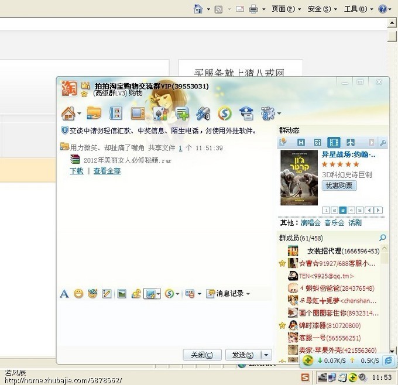Click the message input text area
The image size is (398, 385).
tap(166, 324)
